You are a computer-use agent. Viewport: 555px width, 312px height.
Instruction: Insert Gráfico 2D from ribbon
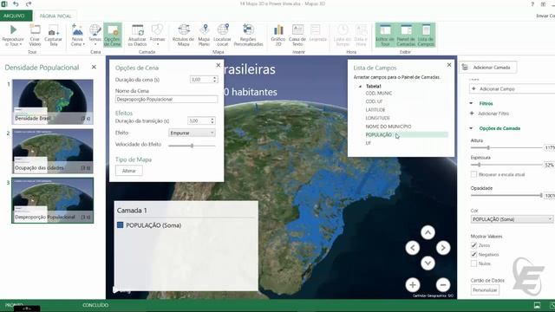[278, 35]
